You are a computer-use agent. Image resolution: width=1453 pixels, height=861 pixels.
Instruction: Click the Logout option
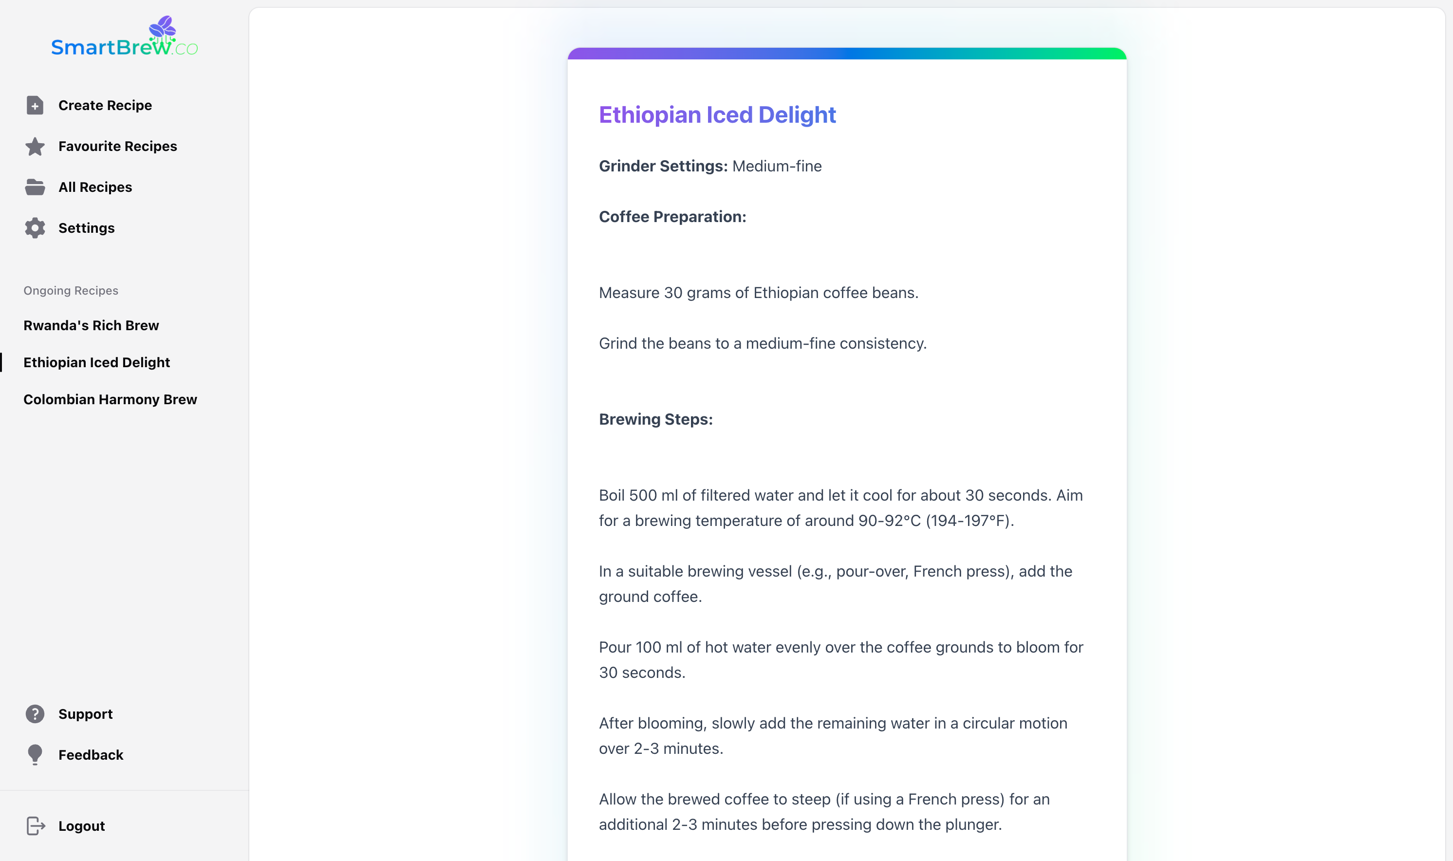pyautogui.click(x=81, y=825)
